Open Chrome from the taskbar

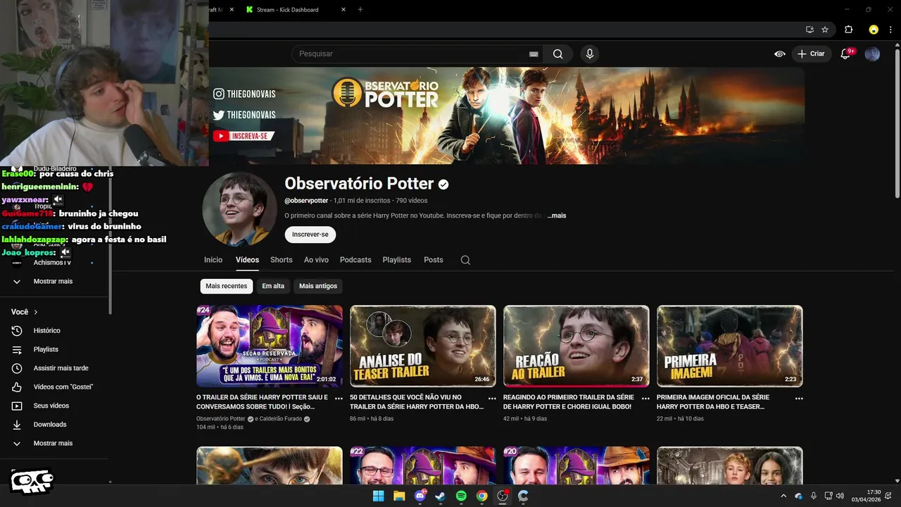481,496
